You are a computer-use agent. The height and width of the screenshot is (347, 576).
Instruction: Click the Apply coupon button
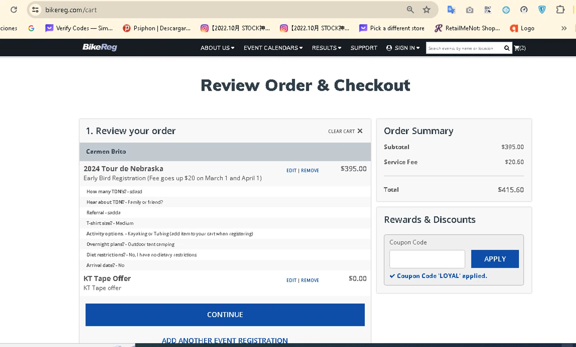tap(495, 259)
